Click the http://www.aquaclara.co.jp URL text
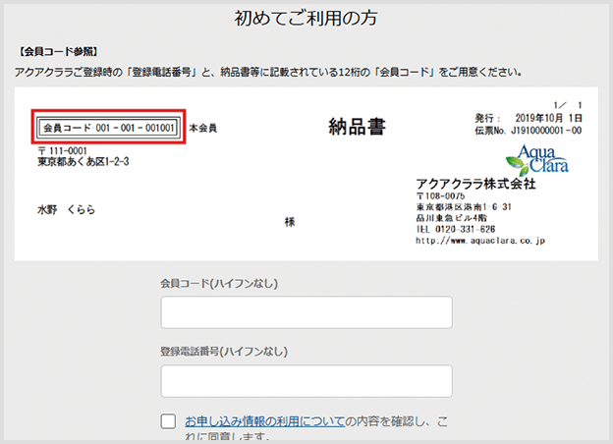The width and height of the screenshot is (613, 444). coord(480,240)
